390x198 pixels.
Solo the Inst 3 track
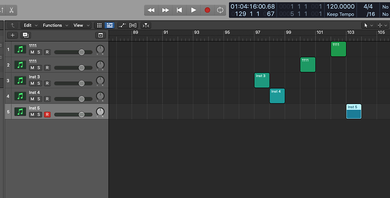[38, 83]
